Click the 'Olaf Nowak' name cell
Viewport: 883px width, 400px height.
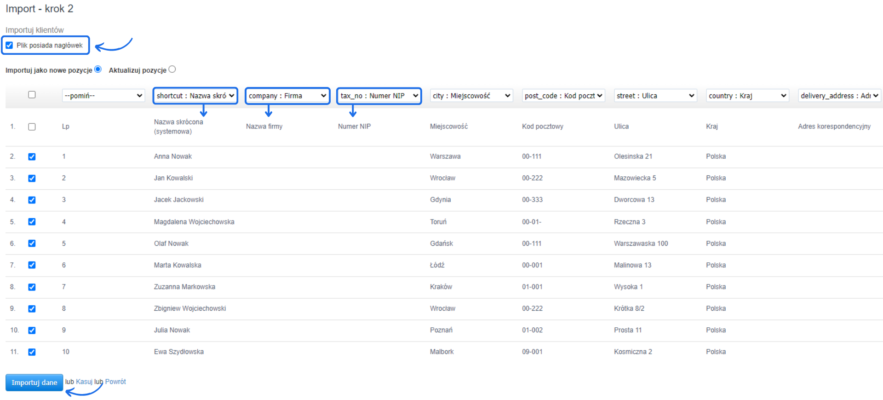pos(171,243)
